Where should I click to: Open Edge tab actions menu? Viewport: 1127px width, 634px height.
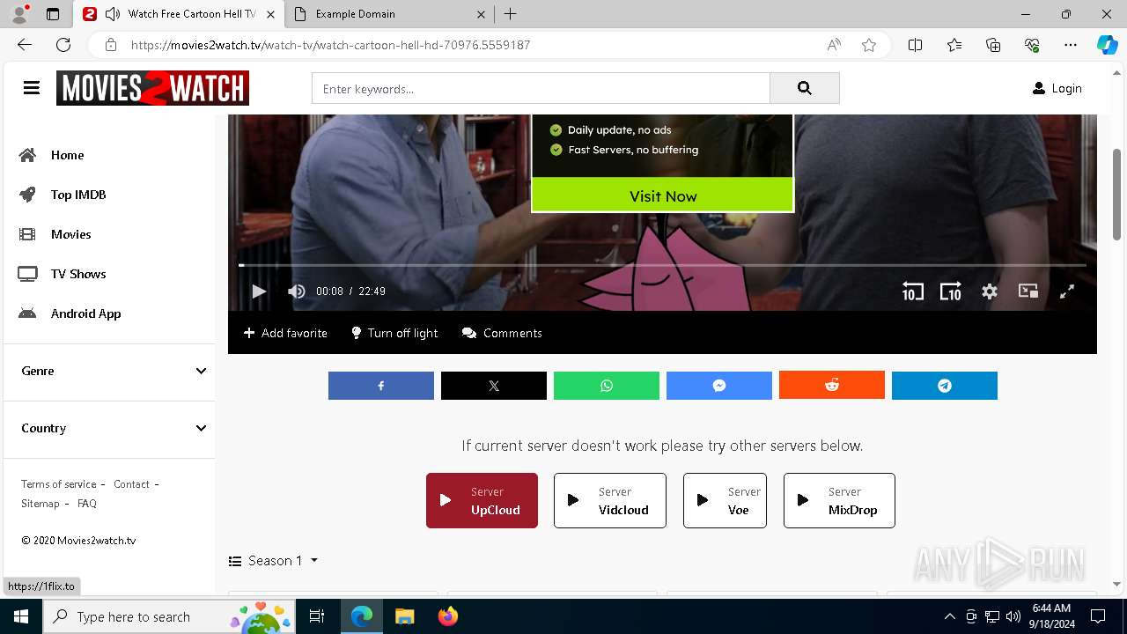[x=53, y=14]
